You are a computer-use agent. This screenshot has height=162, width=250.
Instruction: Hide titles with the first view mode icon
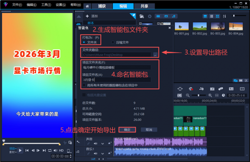pyautogui.click(x=205, y=16)
